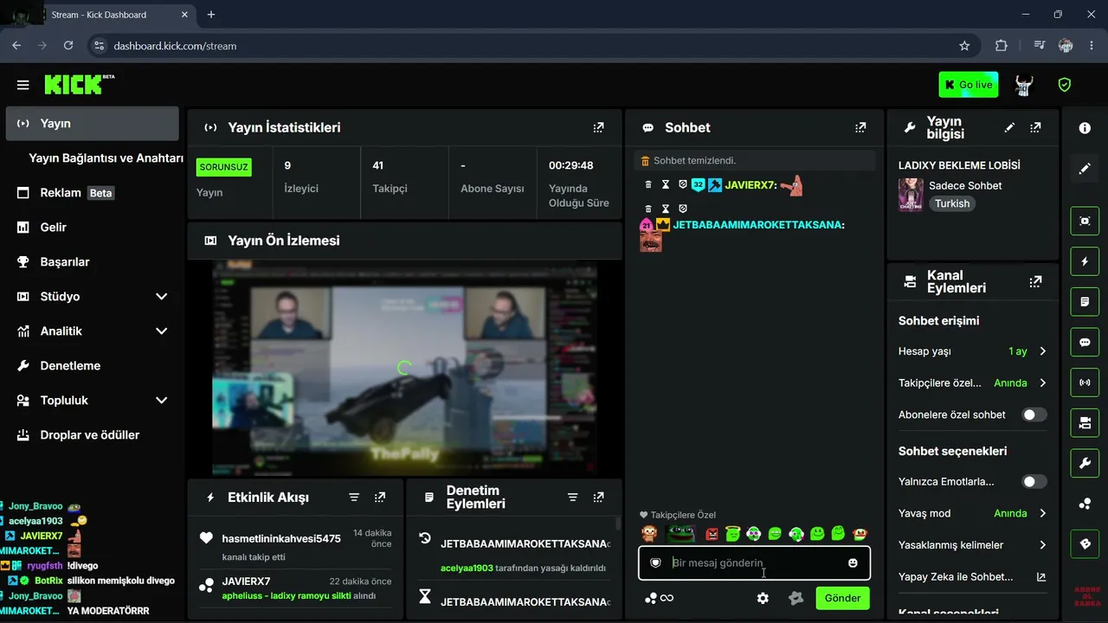Toggle the channel actions widget in right rail
The image size is (1108, 623).
click(1085, 423)
